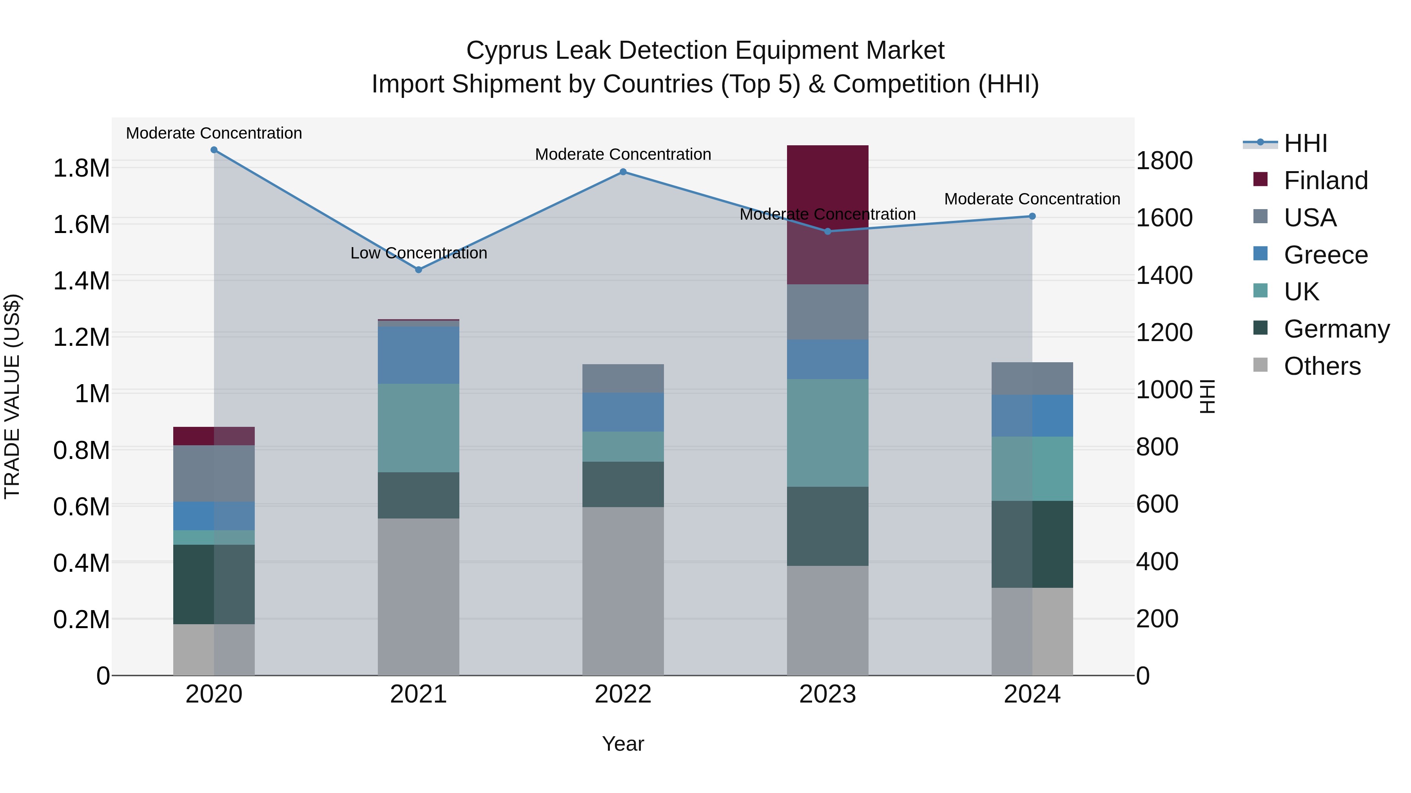Screen dimensions: 1411x793
Task: Toggle the Others legend entry
Action: (x=1307, y=366)
